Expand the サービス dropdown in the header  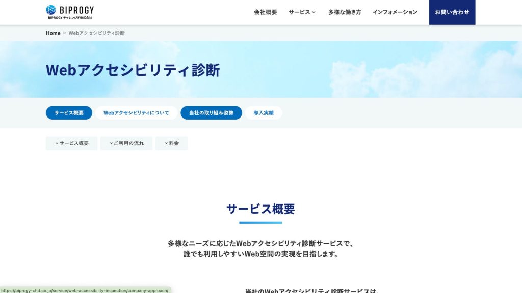tap(302, 12)
